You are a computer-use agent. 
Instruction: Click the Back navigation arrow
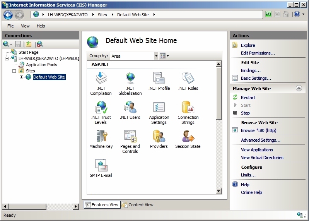click(8, 15)
